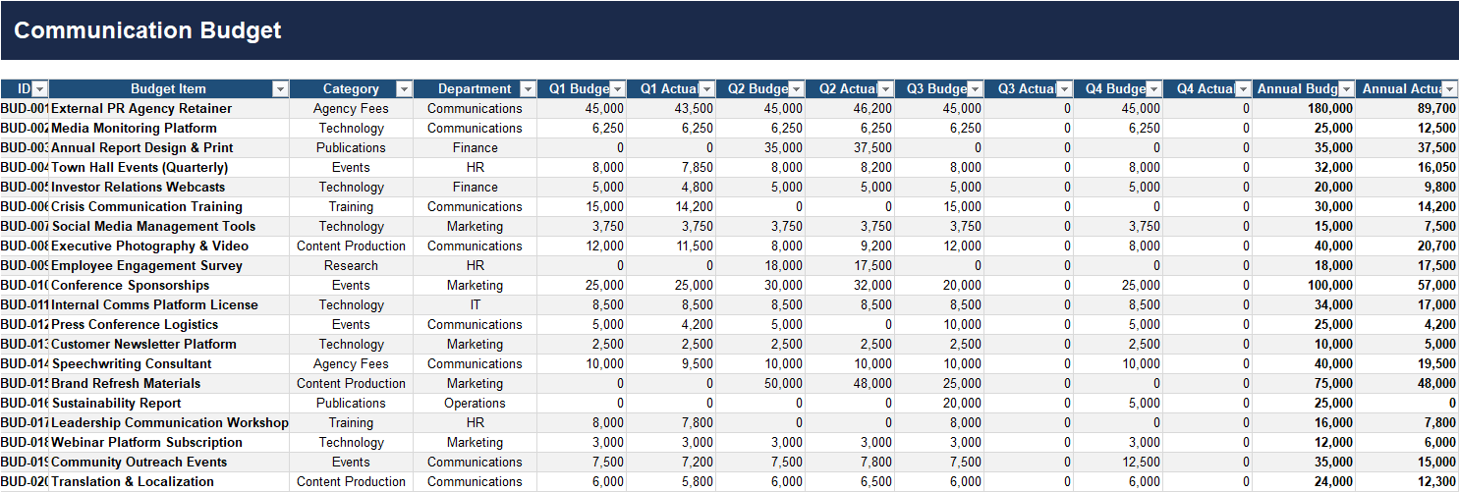The width and height of the screenshot is (1459, 492).
Task: Select the Budget Item header cell
Action: coord(169,89)
